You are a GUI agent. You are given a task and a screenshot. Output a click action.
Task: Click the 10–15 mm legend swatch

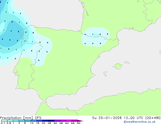(x=34, y=121)
